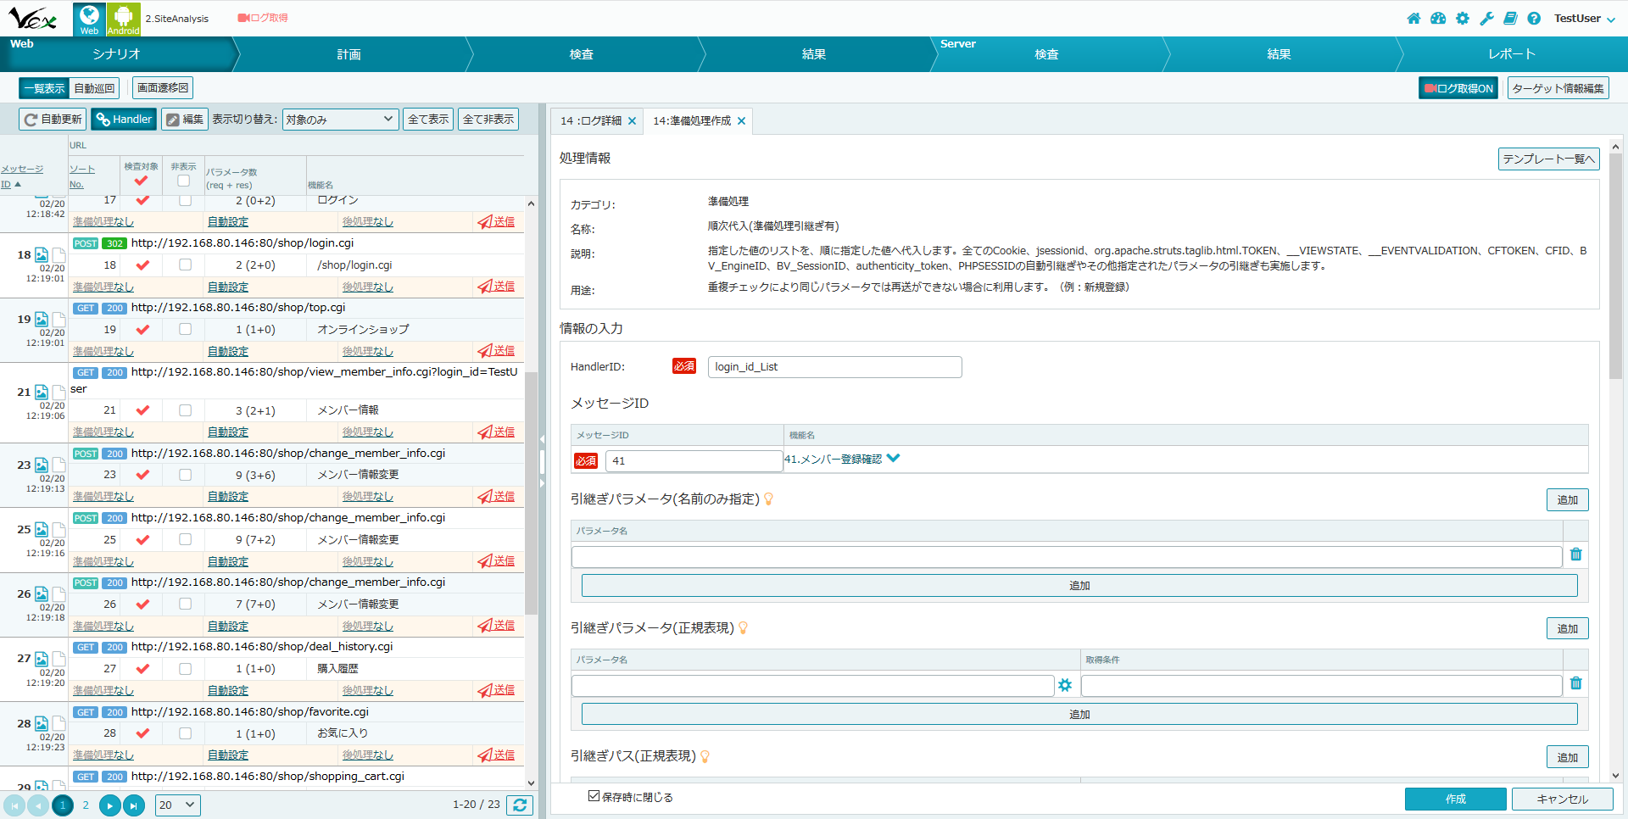The width and height of the screenshot is (1628, 819).
Task: Toggle 保存時に閉じる checkbox
Action: tap(594, 796)
